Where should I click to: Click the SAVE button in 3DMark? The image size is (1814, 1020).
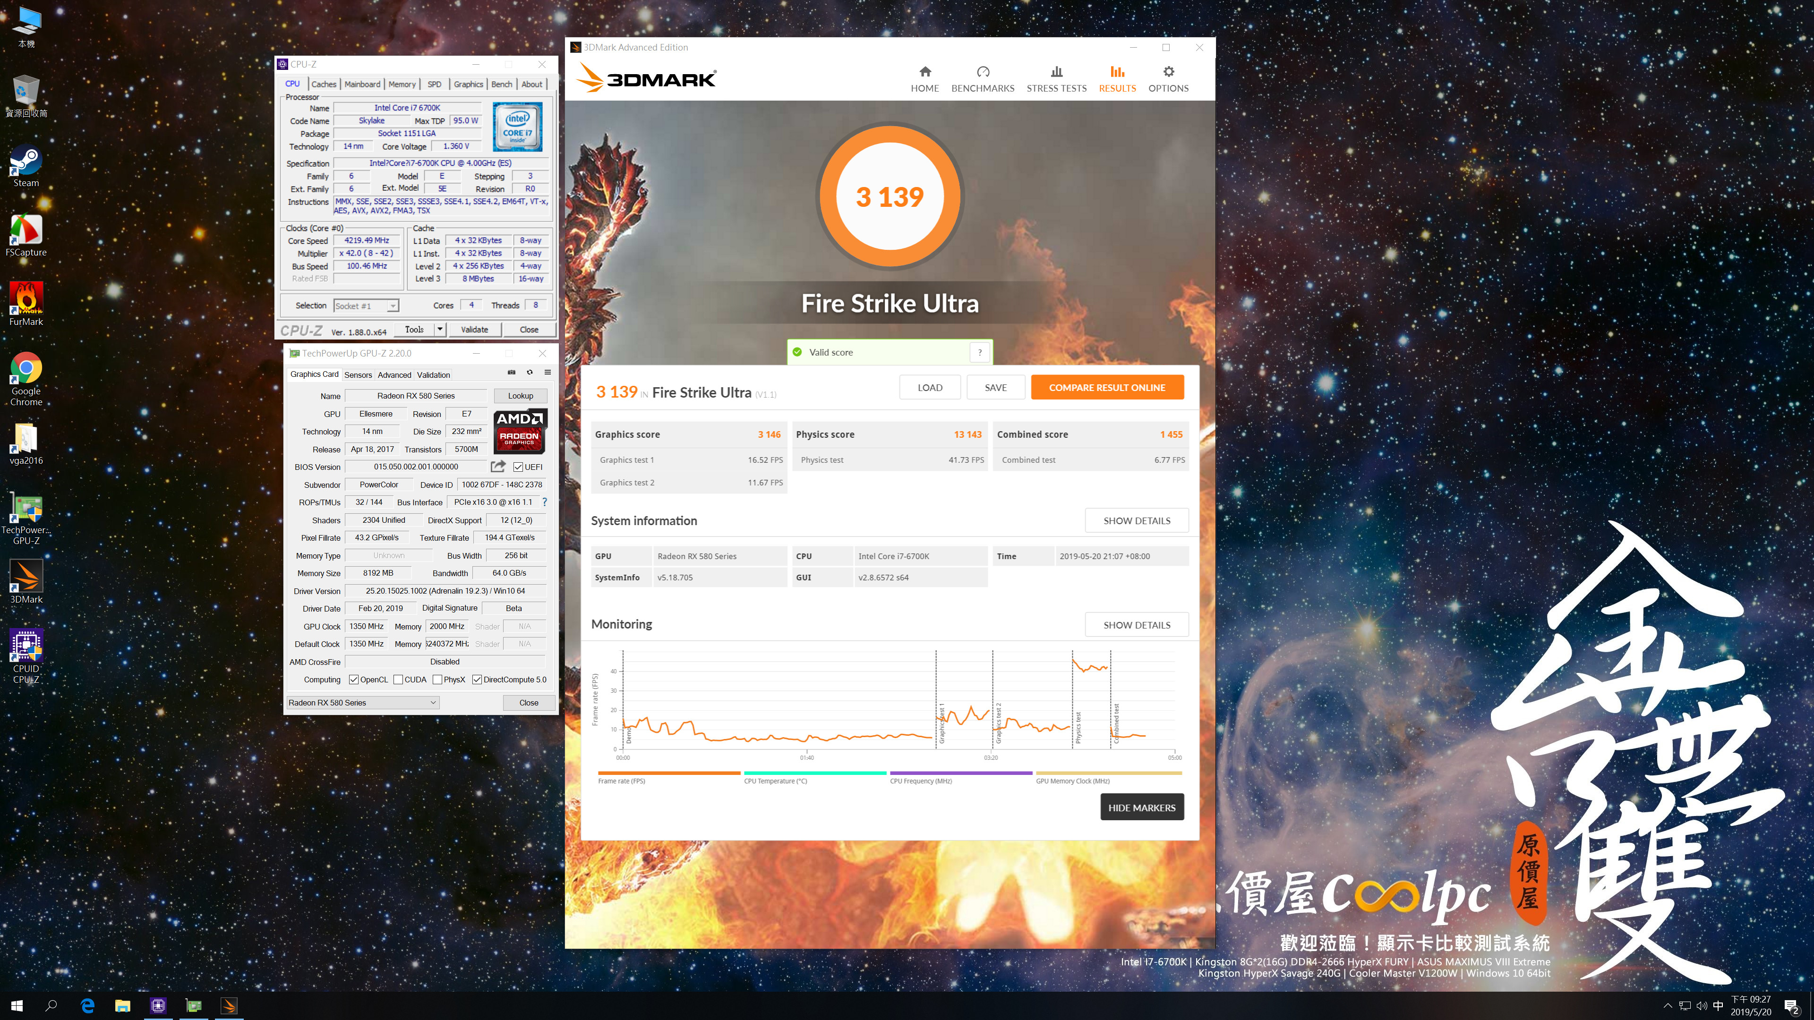coord(996,387)
